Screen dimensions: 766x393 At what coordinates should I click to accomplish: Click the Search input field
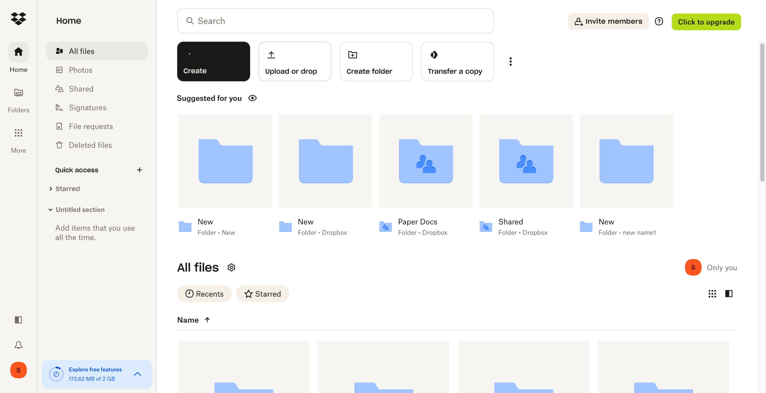(x=335, y=21)
